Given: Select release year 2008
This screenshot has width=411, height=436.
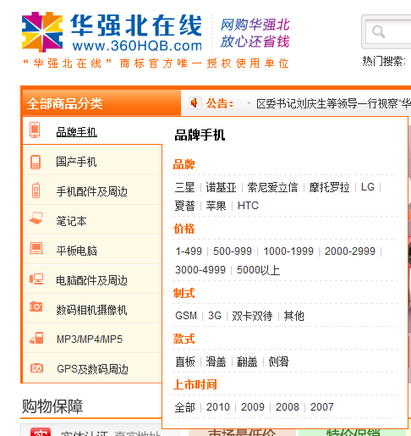Looking at the screenshot, I should point(288,407).
